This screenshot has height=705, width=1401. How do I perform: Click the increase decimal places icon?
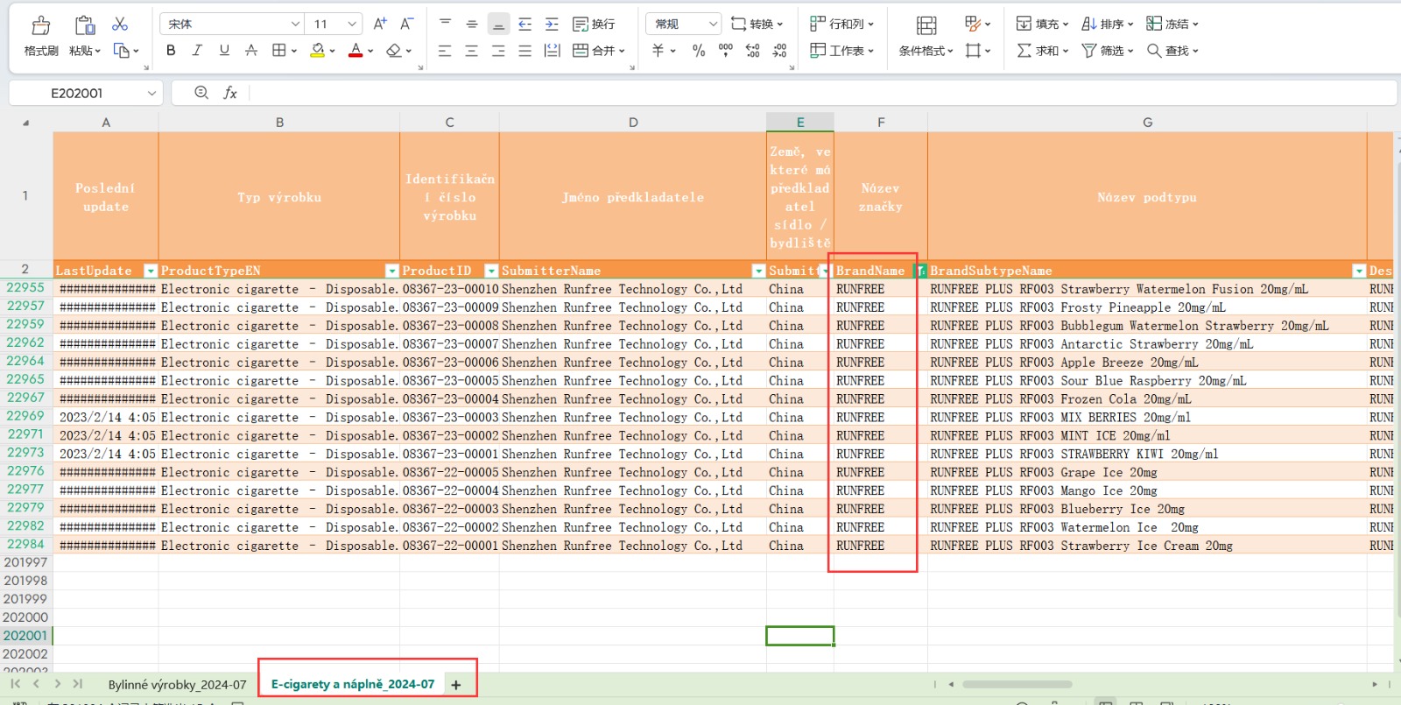tap(753, 51)
